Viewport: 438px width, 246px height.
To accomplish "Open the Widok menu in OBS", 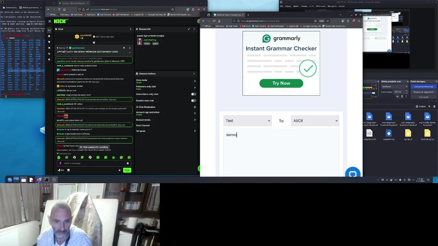I will pos(296,6).
